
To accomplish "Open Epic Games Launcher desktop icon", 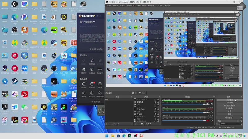I will click(x=5, y=109).
